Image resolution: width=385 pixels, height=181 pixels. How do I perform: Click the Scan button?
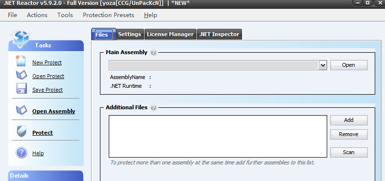349,152
